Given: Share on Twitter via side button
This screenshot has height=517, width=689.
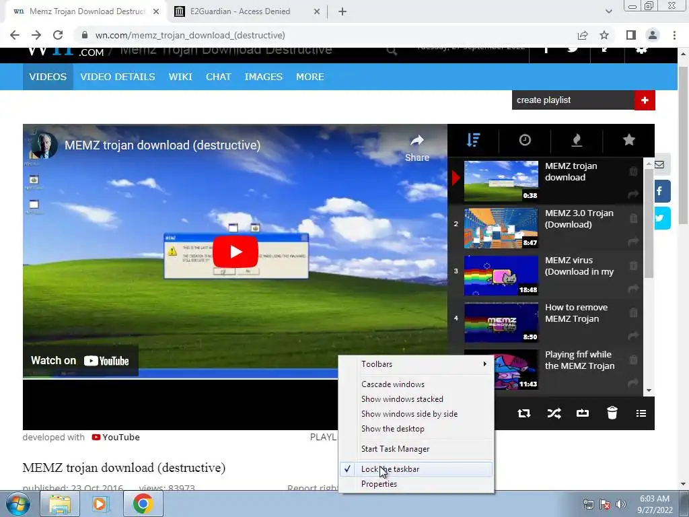Looking at the screenshot, I should pyautogui.click(x=662, y=218).
